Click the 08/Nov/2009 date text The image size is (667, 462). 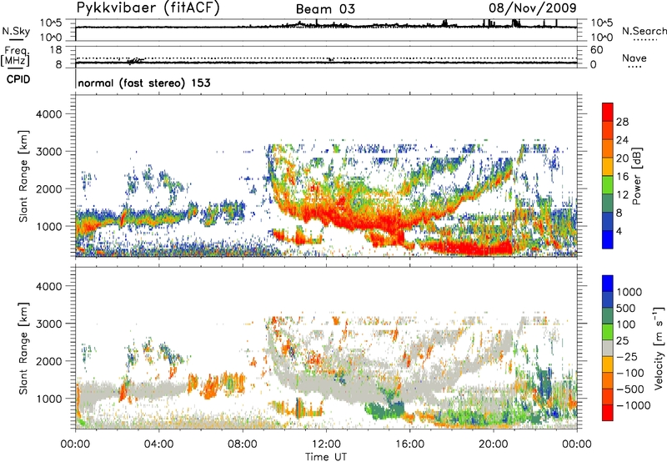click(533, 8)
